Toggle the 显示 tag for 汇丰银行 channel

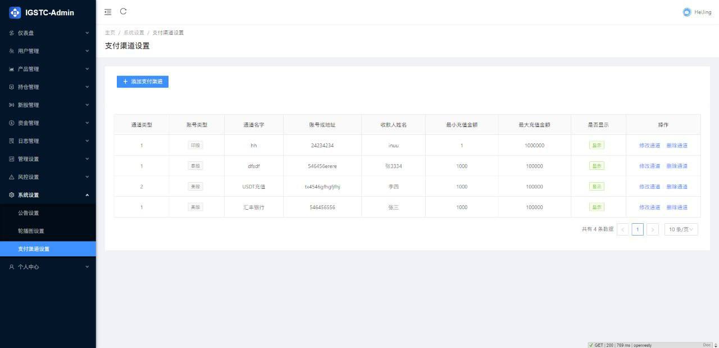pyautogui.click(x=597, y=207)
